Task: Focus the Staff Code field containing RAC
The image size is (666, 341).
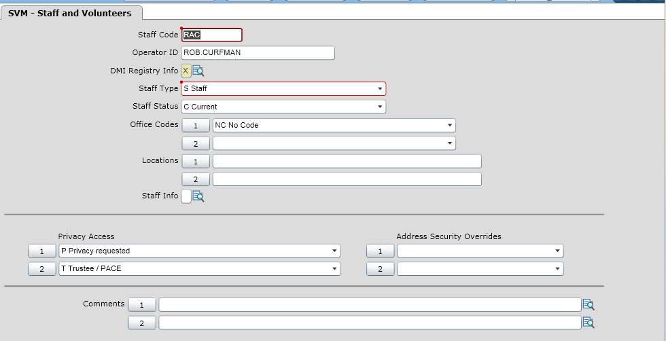Action: point(212,35)
